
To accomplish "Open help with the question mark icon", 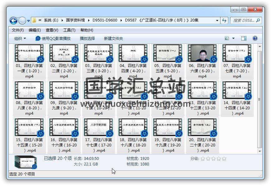I will (x=255, y=38).
